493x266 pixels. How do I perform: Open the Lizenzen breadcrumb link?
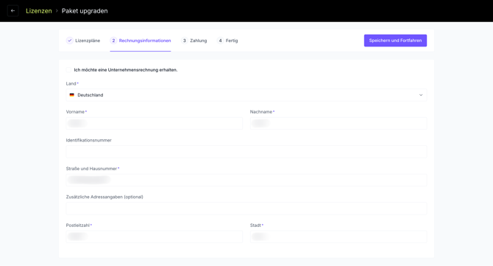pos(39,11)
